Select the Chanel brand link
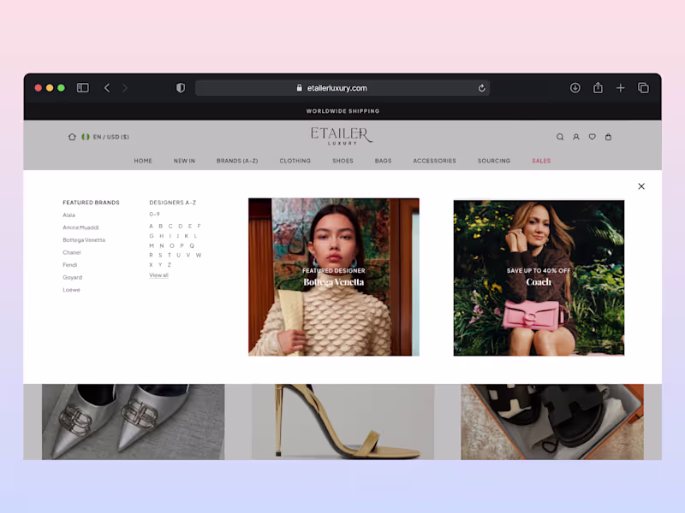Image resolution: width=685 pixels, height=513 pixels. 72,252
